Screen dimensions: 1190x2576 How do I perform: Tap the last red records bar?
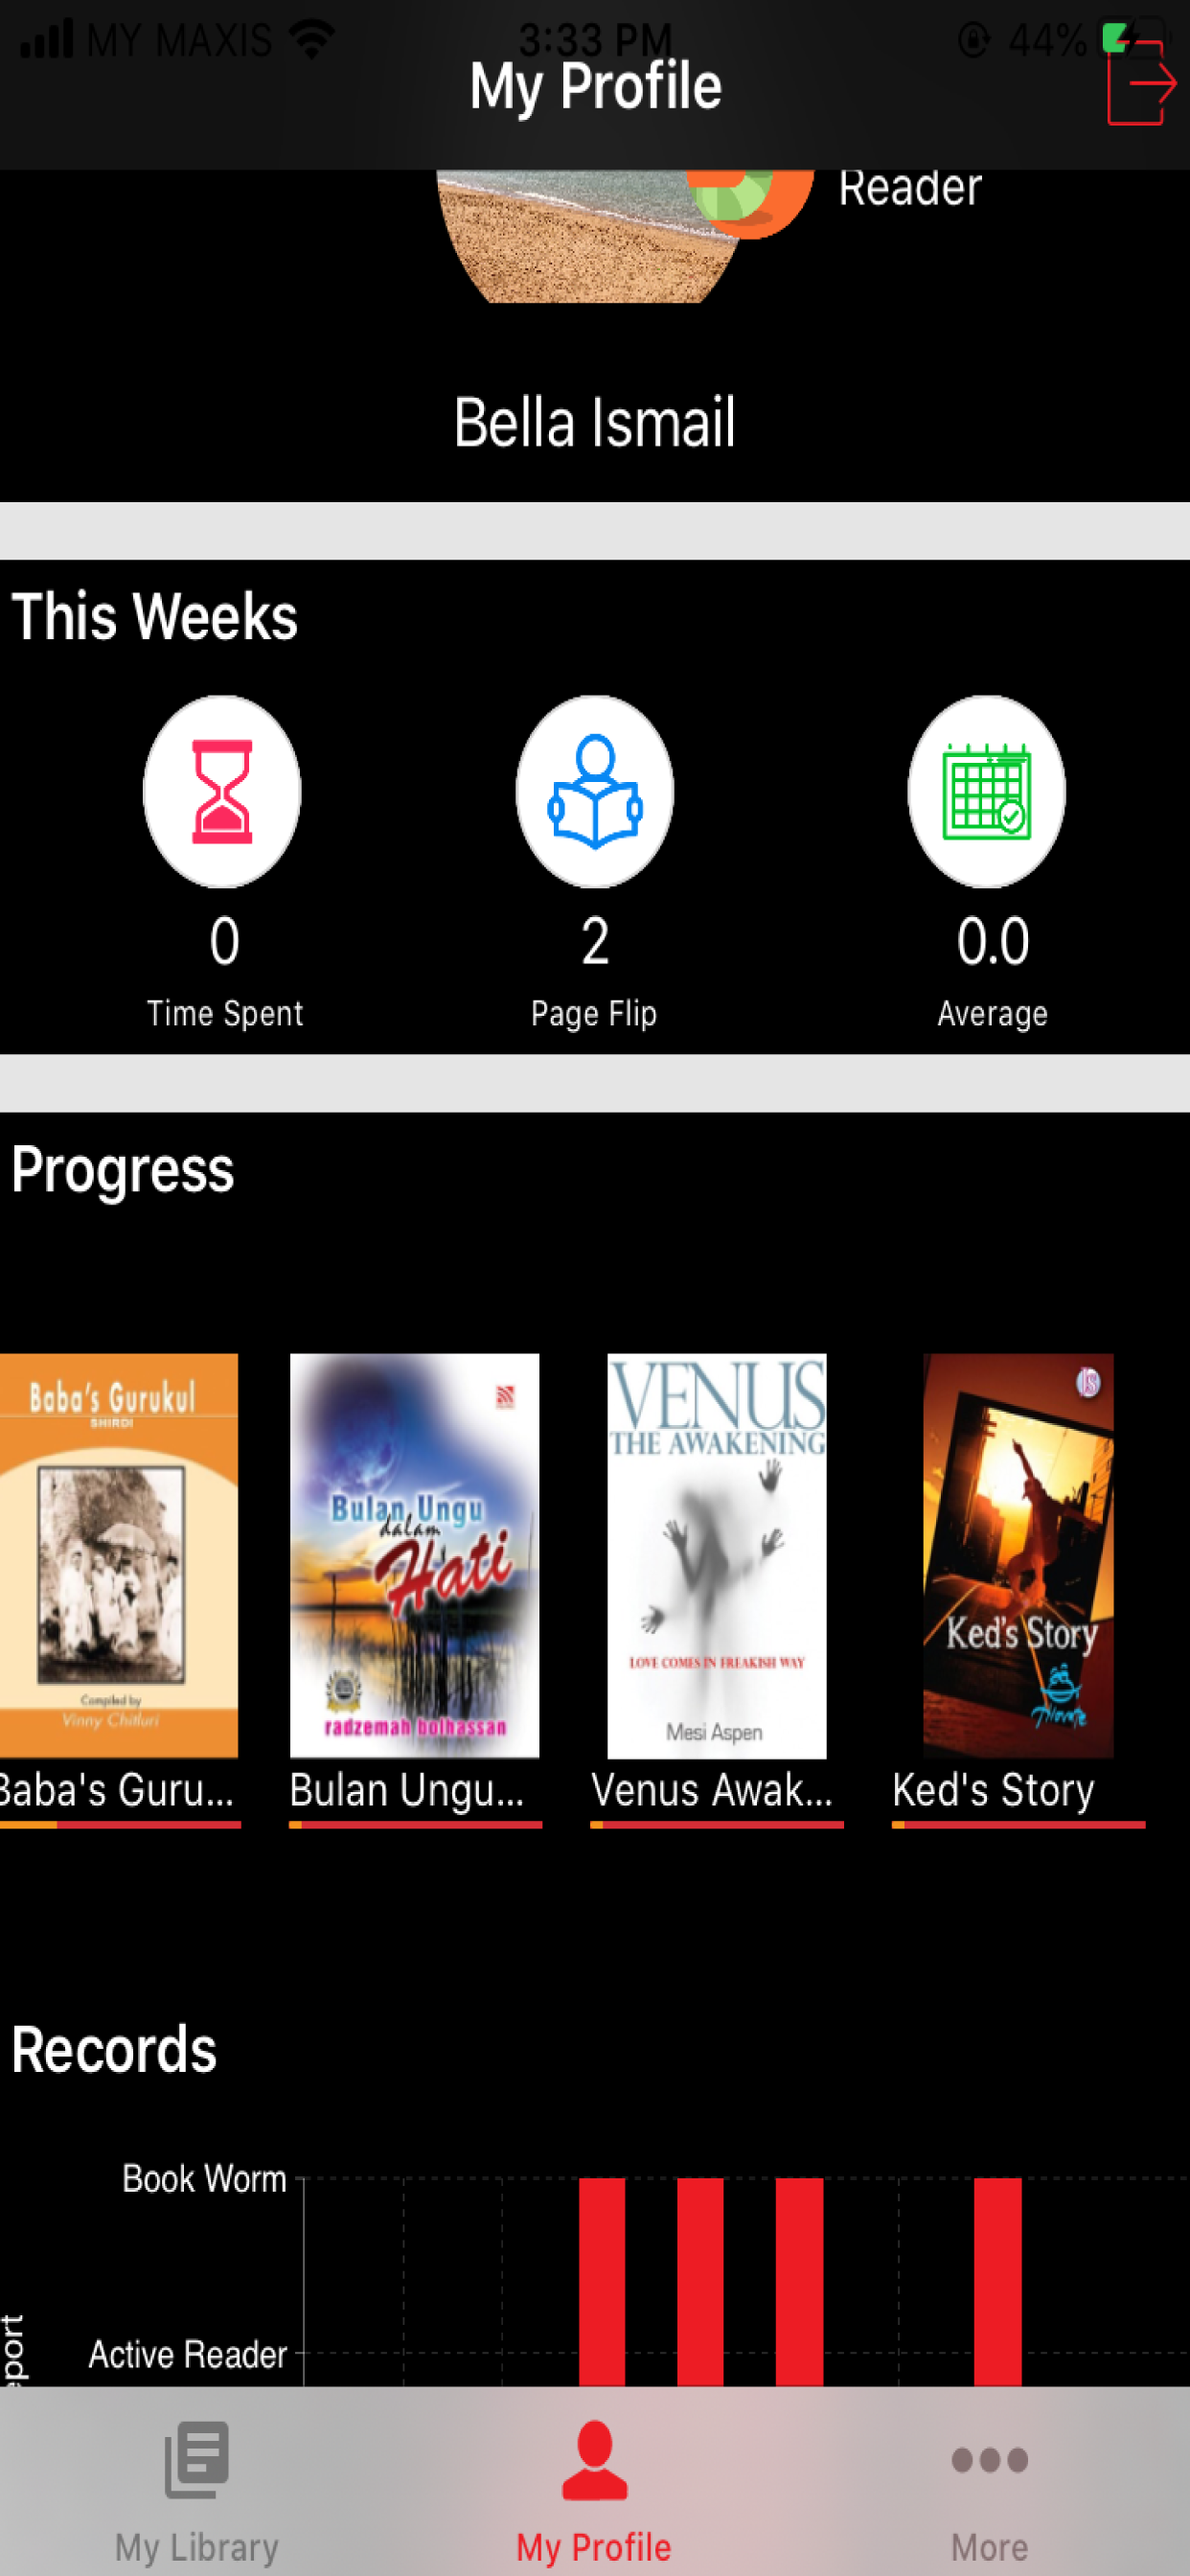point(997,2282)
